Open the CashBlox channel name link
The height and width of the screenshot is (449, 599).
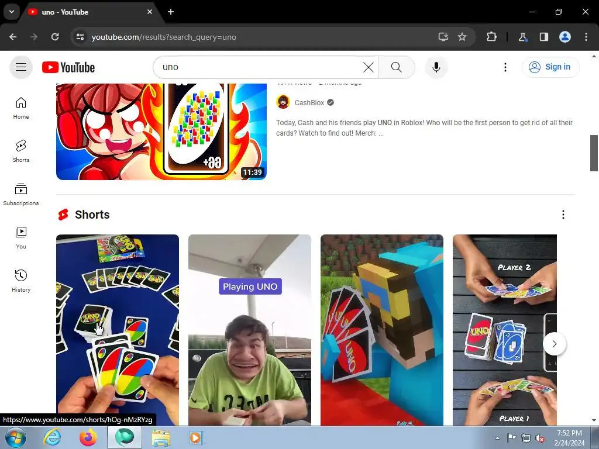(x=309, y=103)
